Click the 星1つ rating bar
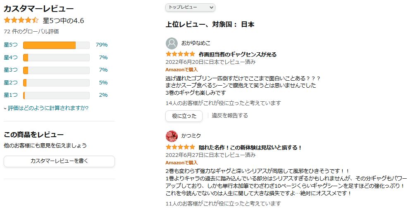Viewport: 415px width, 210px height. [x=56, y=95]
